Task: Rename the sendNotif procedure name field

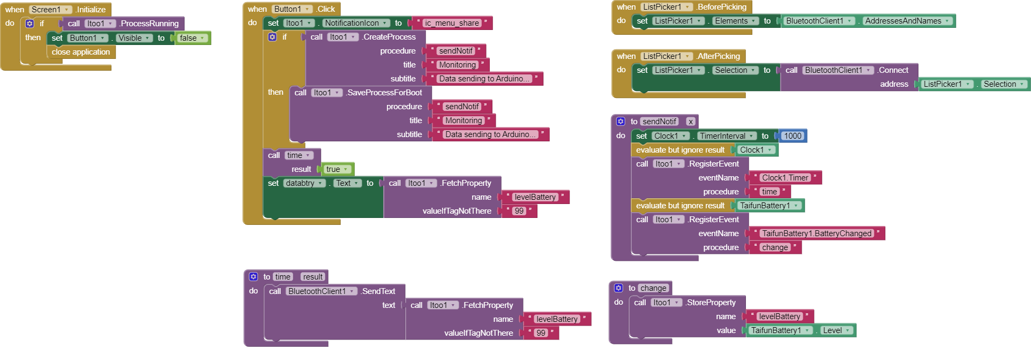Action: [659, 122]
